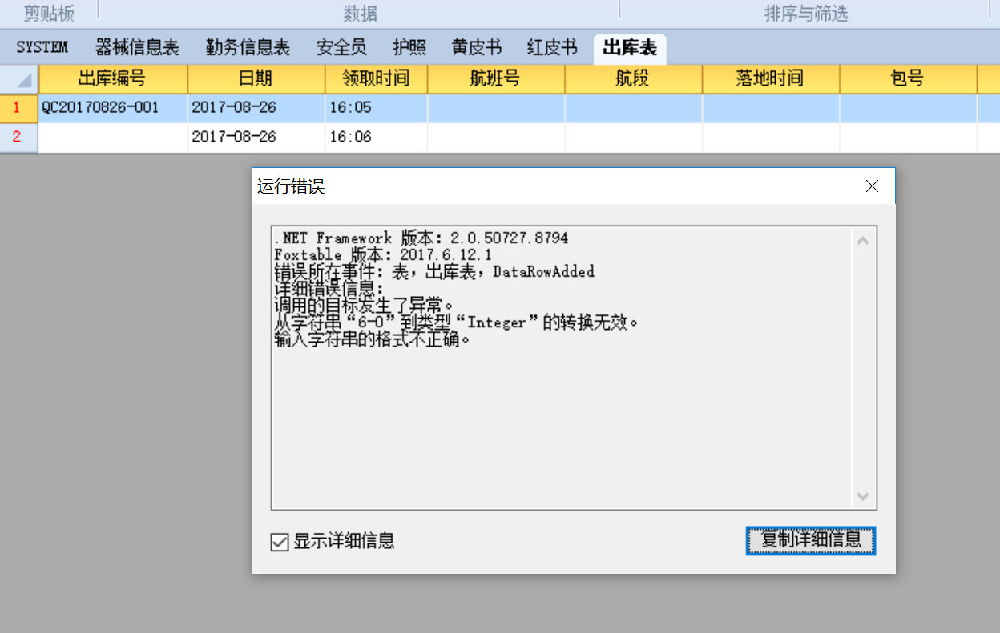Switch to the SYSTEM tab

pos(42,48)
